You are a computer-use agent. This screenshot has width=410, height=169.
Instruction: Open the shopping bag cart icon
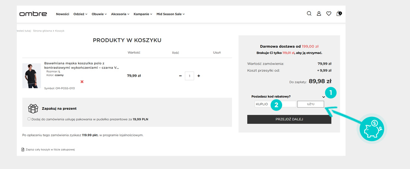(x=338, y=14)
